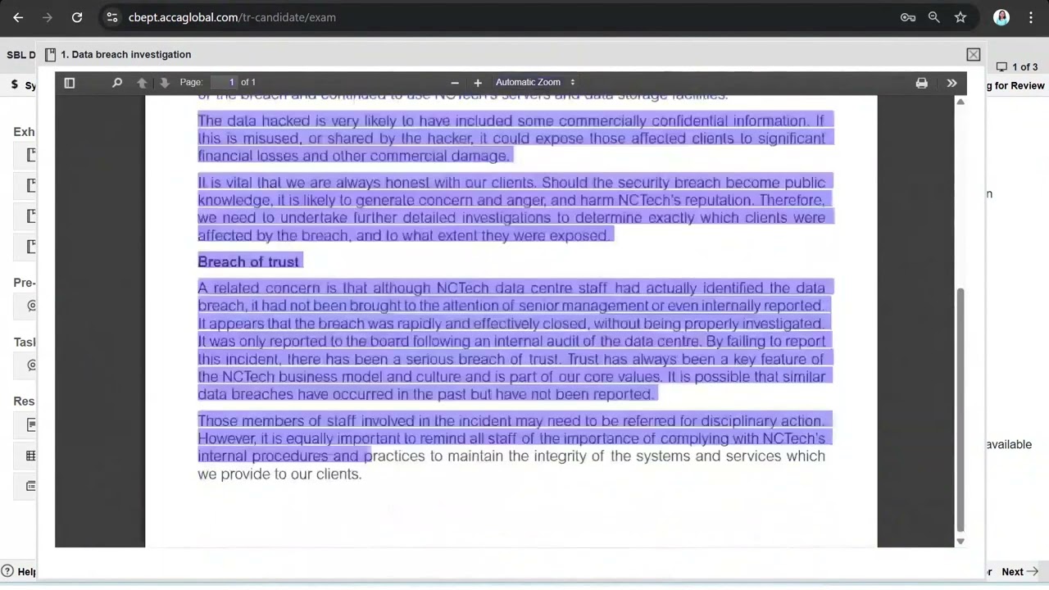Bookmark this page with the star
1049x590 pixels.
click(960, 17)
